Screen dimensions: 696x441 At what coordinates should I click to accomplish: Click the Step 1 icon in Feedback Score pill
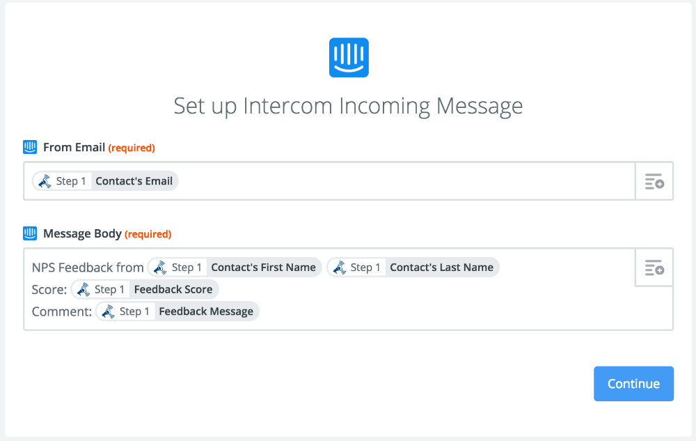[x=84, y=289]
